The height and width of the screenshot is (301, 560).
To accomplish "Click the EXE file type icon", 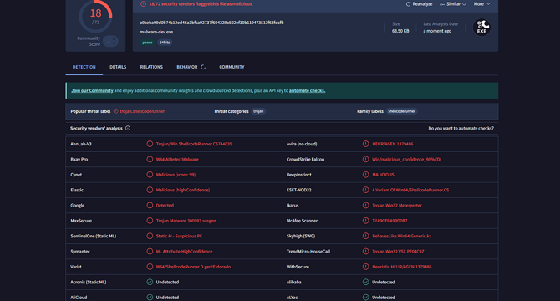I will click(x=481, y=28).
